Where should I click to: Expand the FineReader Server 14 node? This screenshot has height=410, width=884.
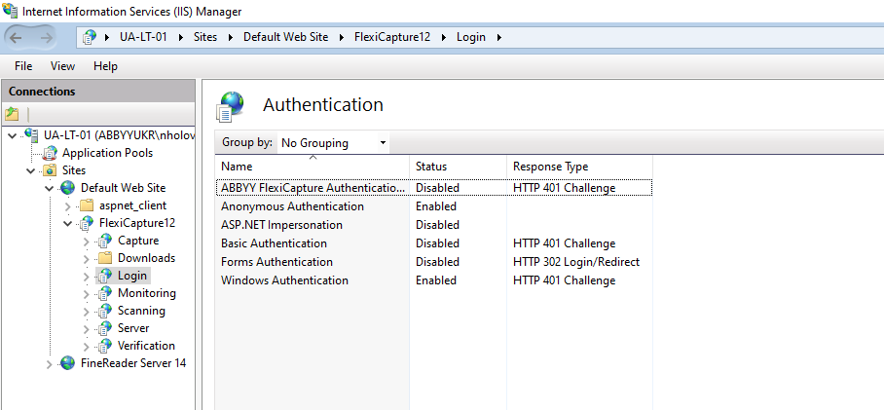tap(50, 364)
